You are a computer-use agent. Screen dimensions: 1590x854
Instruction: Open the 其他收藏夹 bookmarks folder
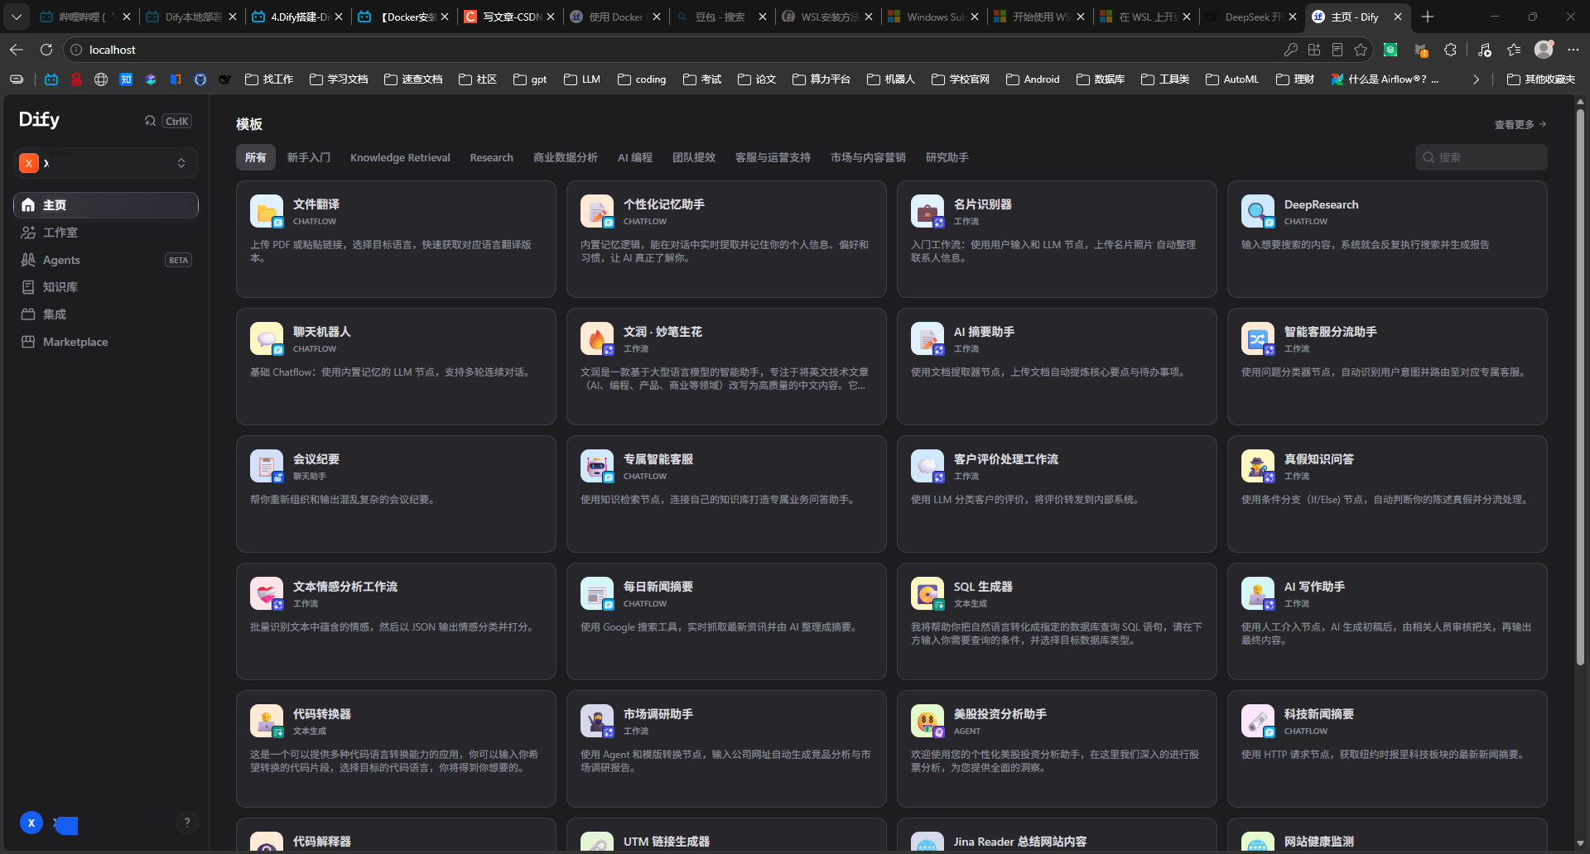[x=1541, y=79]
